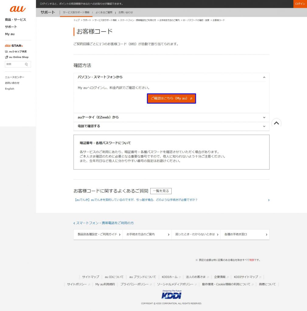Image resolution: width=307 pixels, height=311 pixels.
Task: Open au Online Shop link
Action: coord(17,57)
